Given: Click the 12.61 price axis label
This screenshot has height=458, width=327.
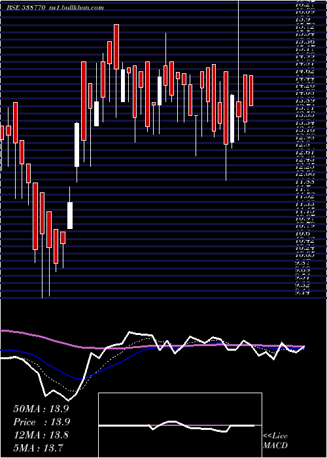Looking at the screenshot, I should (x=303, y=152).
